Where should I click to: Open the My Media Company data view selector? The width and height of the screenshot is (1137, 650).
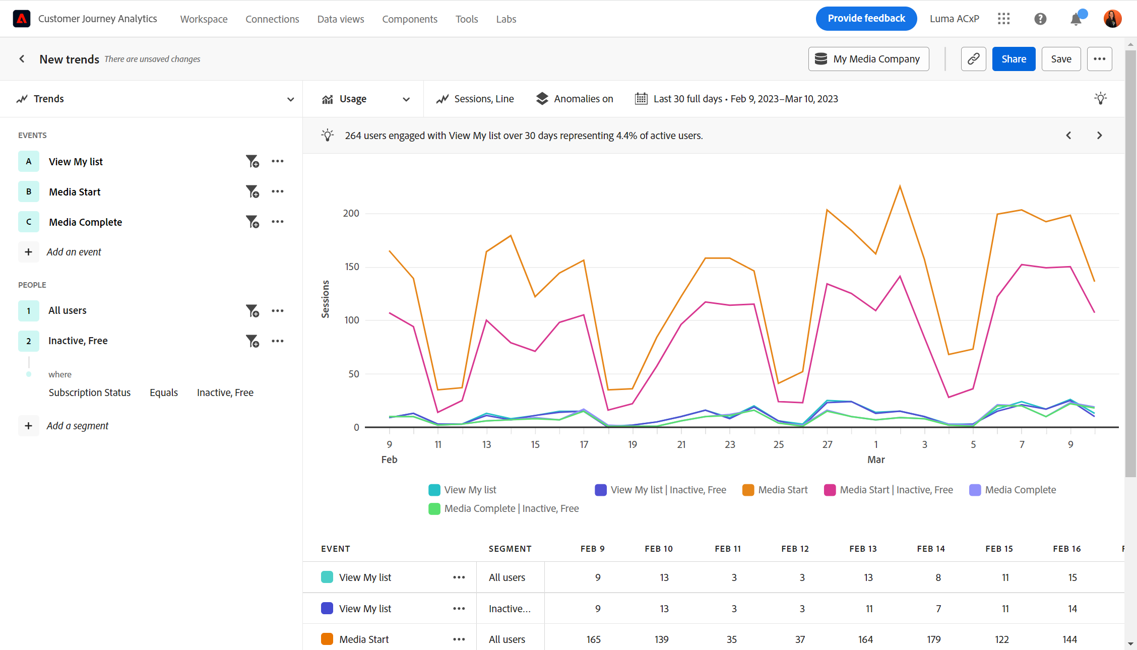coord(868,59)
